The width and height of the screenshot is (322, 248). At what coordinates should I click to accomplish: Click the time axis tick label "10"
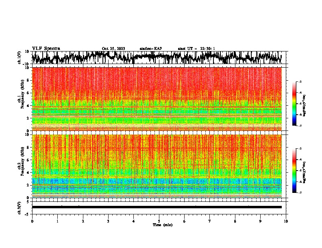(x=286, y=221)
